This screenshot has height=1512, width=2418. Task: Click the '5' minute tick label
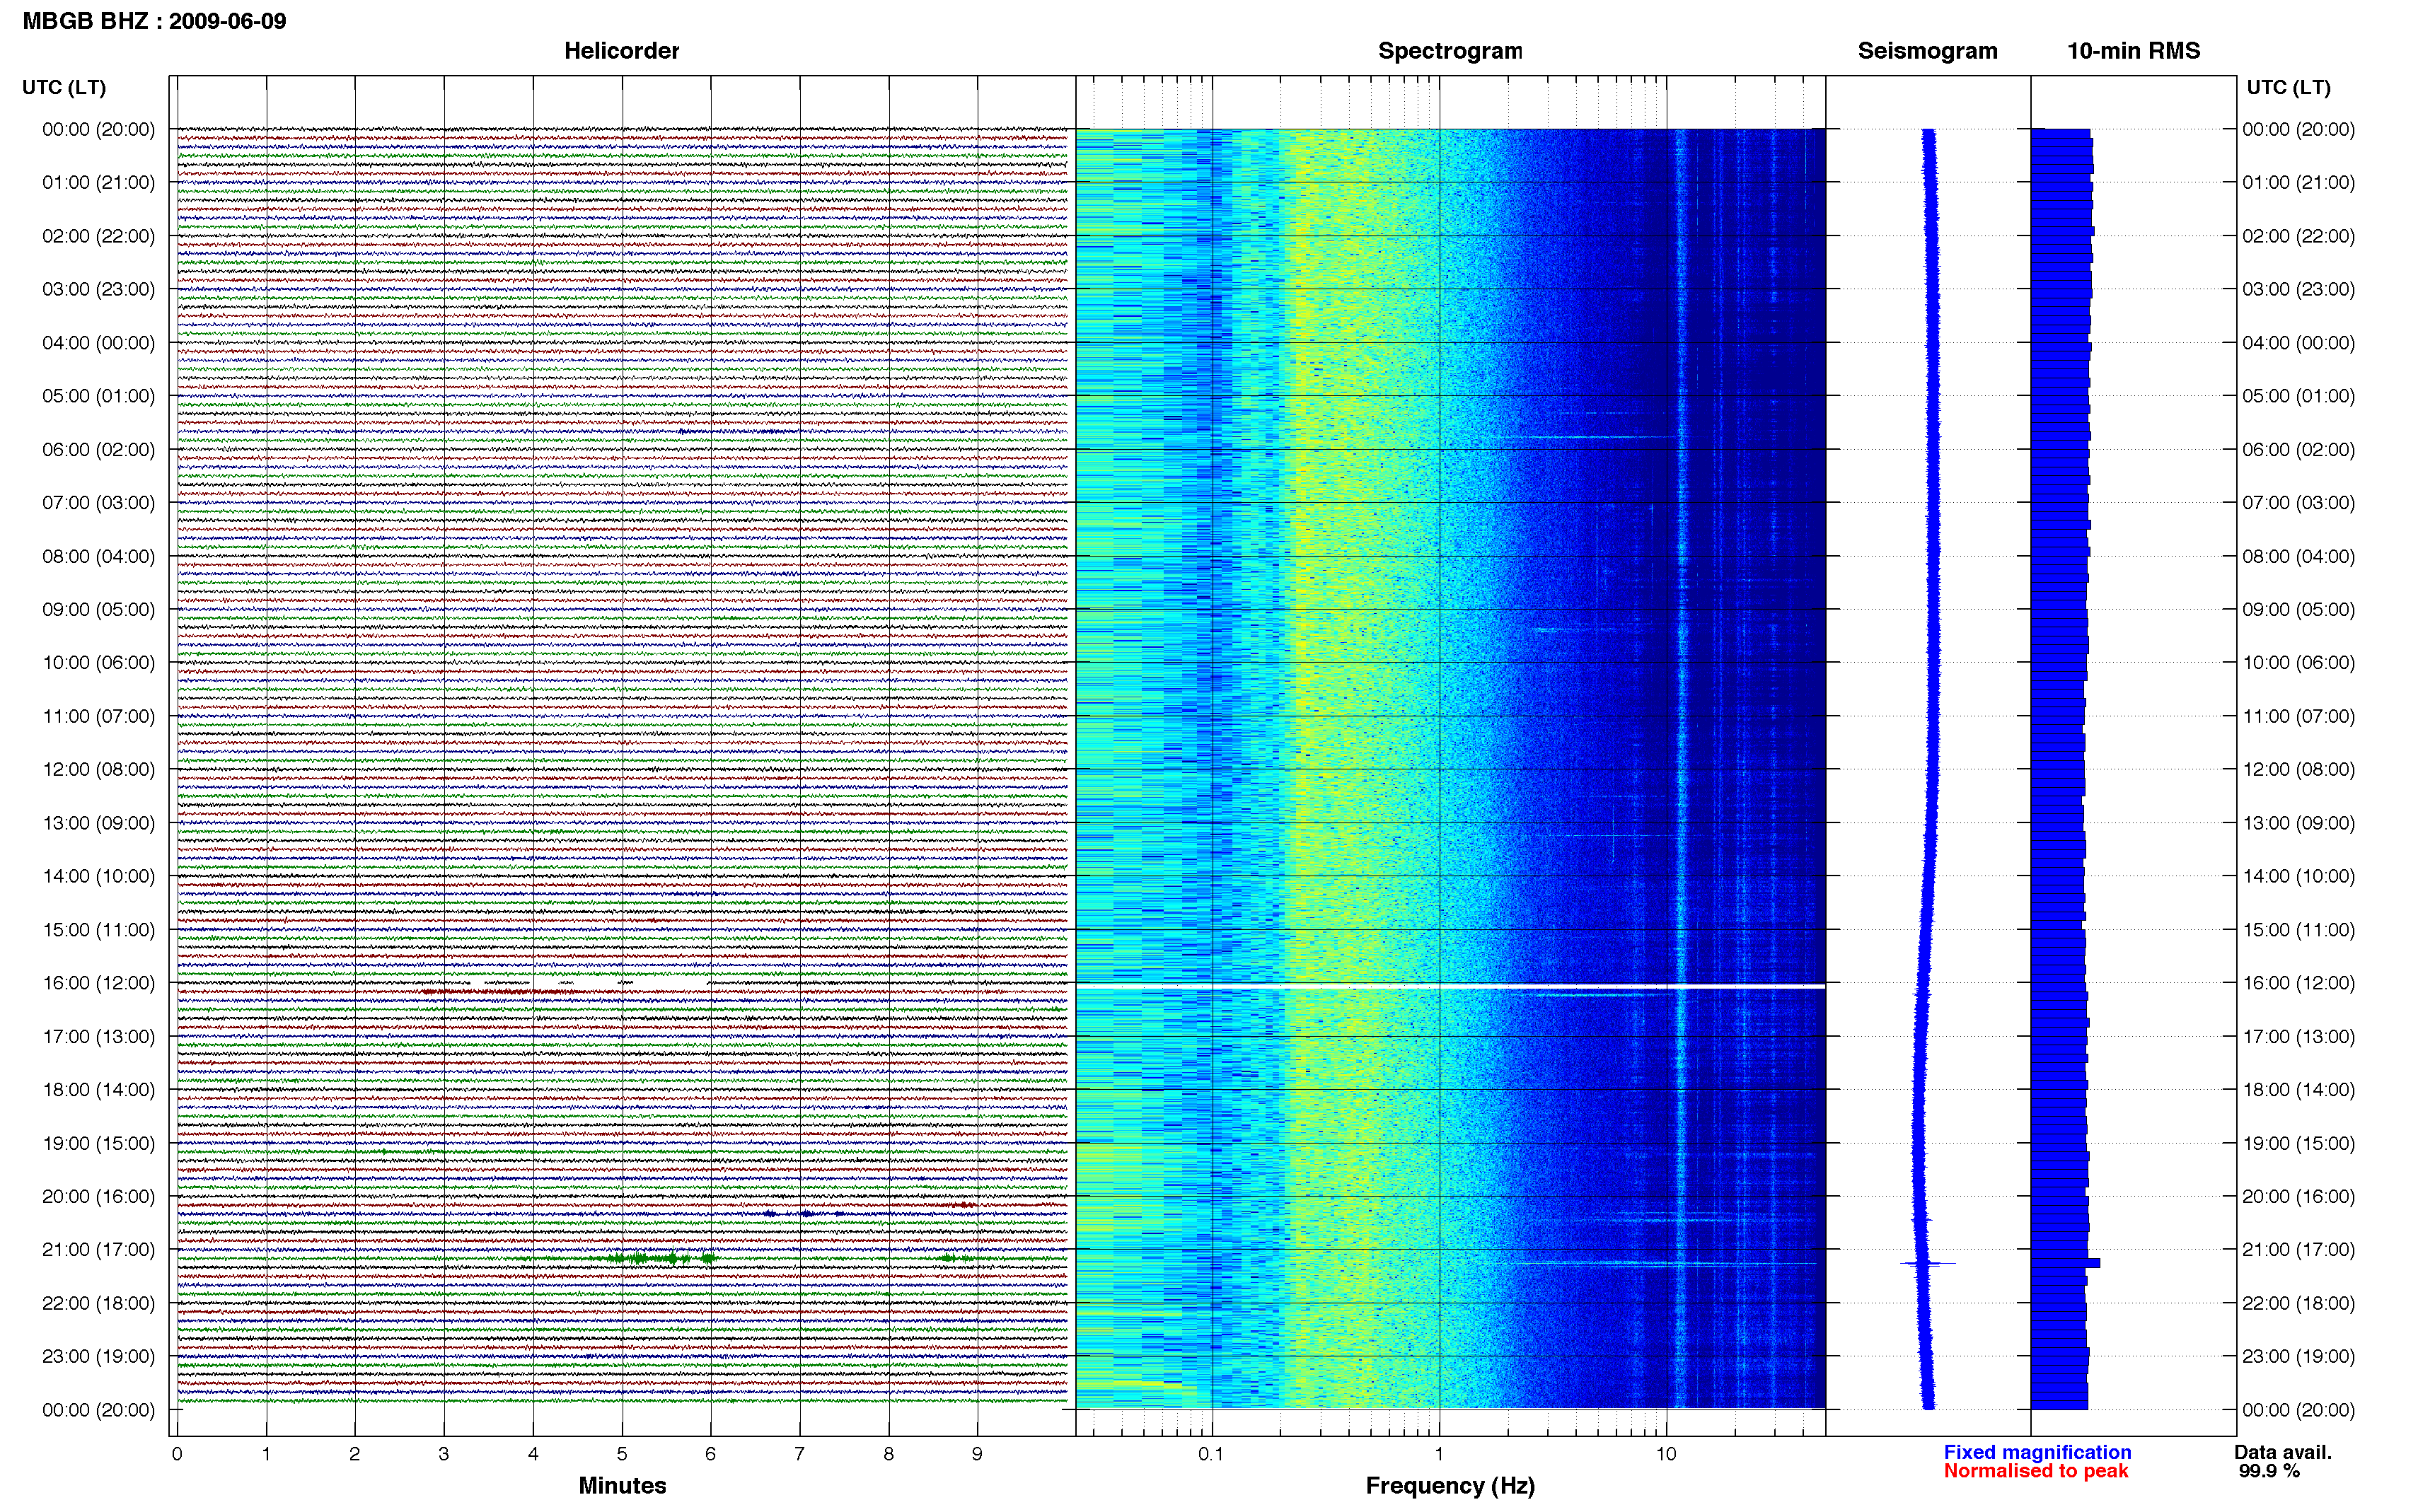click(622, 1454)
